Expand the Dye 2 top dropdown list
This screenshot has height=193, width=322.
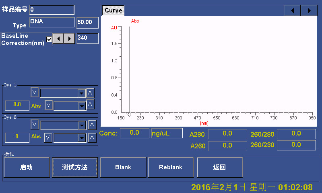82,125
